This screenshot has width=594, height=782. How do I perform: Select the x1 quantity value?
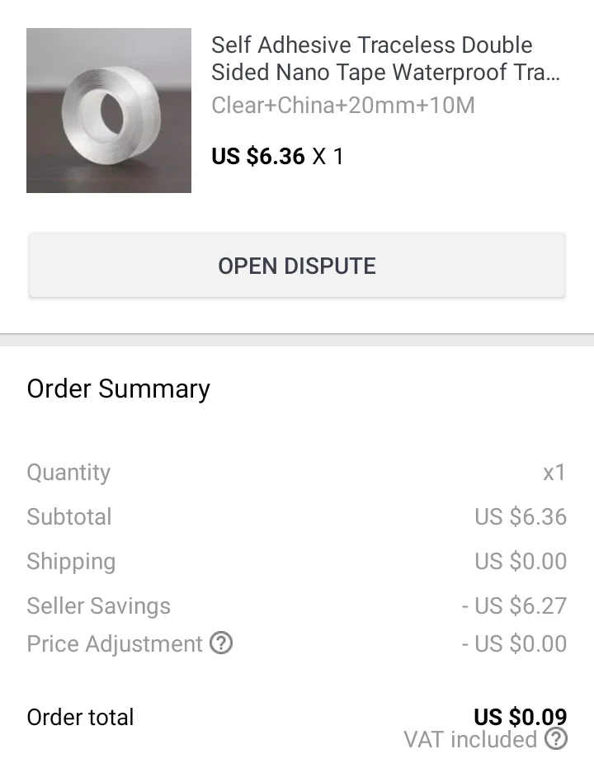pyautogui.click(x=554, y=473)
